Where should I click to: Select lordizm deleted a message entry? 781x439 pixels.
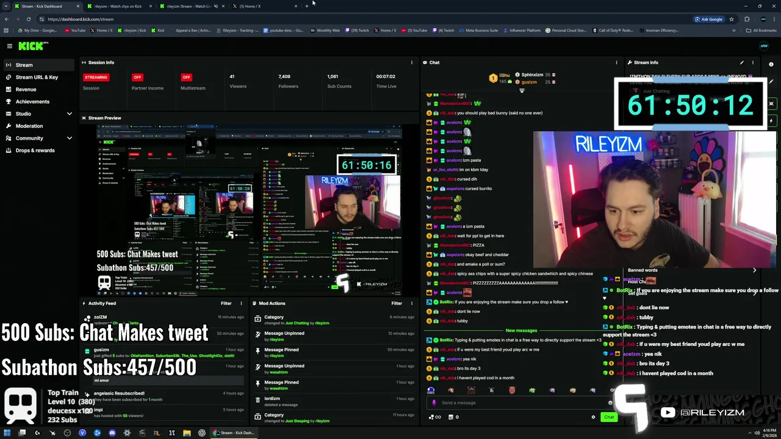[334, 401]
